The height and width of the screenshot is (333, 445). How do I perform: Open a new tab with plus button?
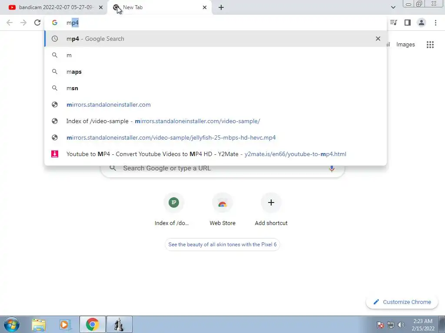(x=221, y=7)
